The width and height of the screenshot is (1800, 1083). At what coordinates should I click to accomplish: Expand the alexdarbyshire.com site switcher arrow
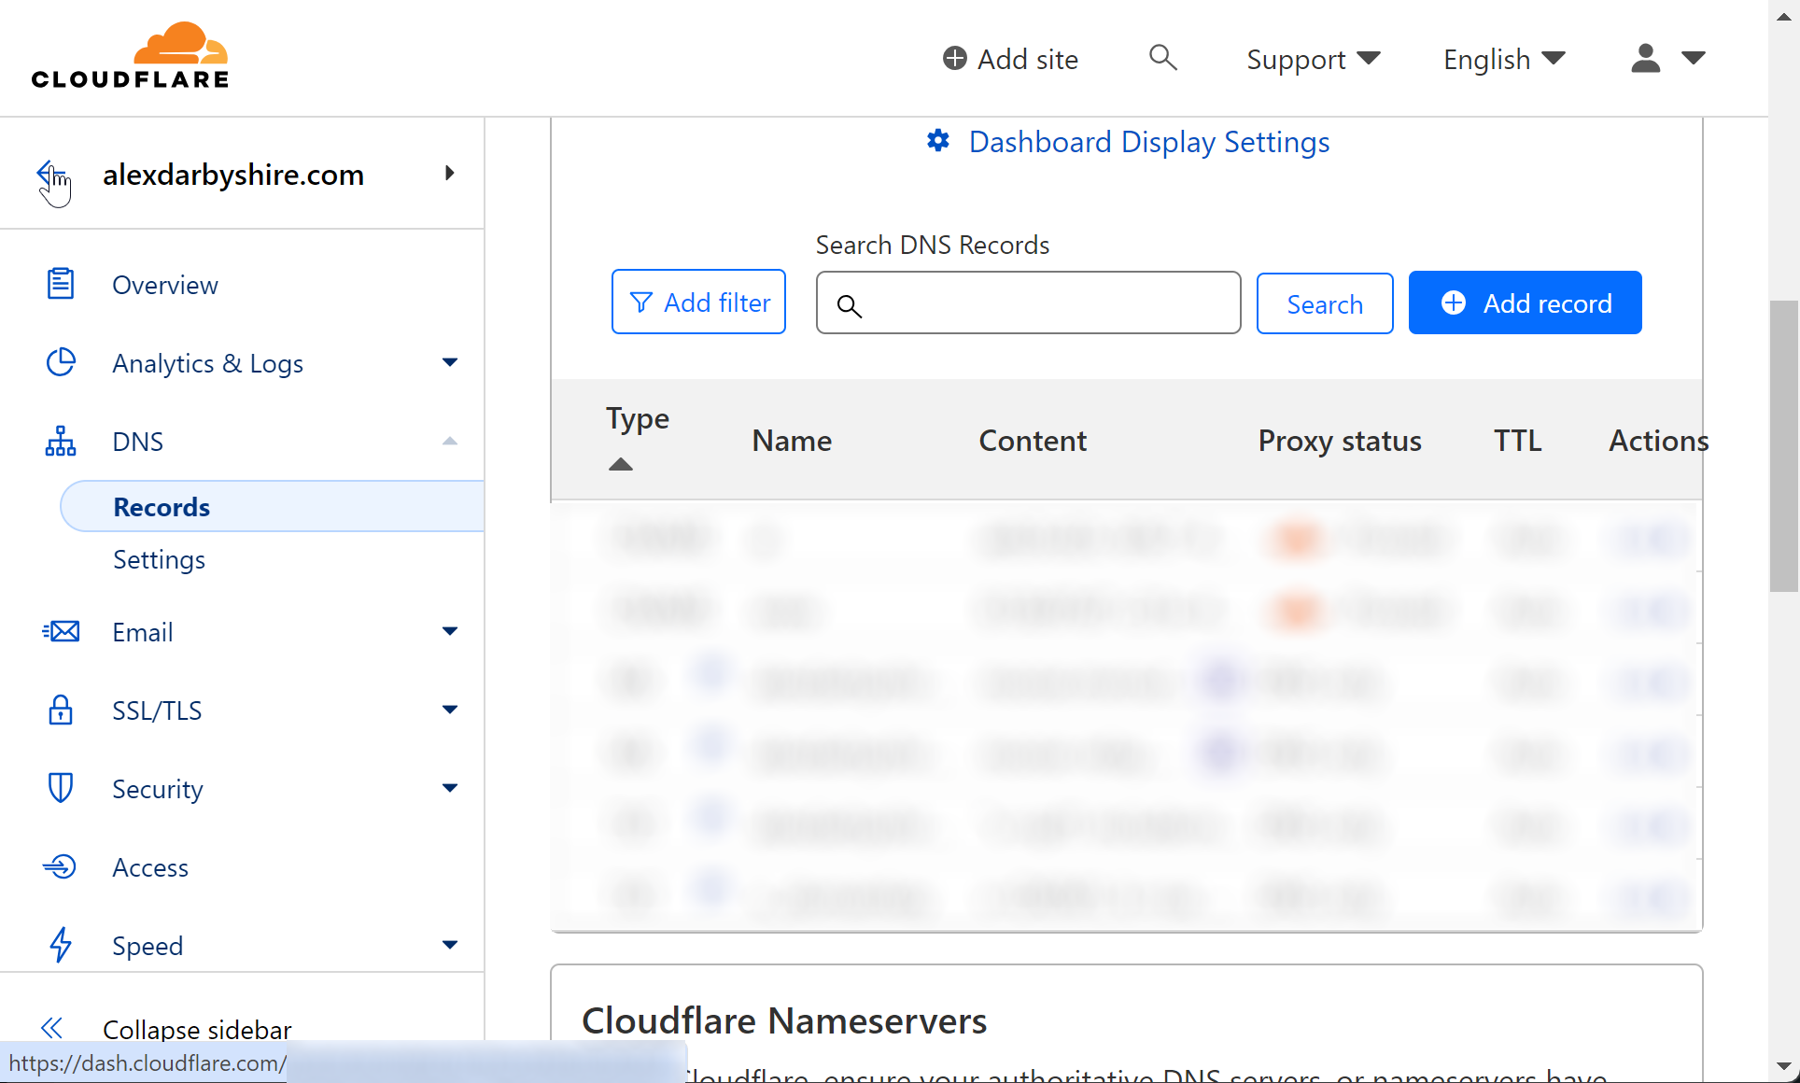pos(450,173)
